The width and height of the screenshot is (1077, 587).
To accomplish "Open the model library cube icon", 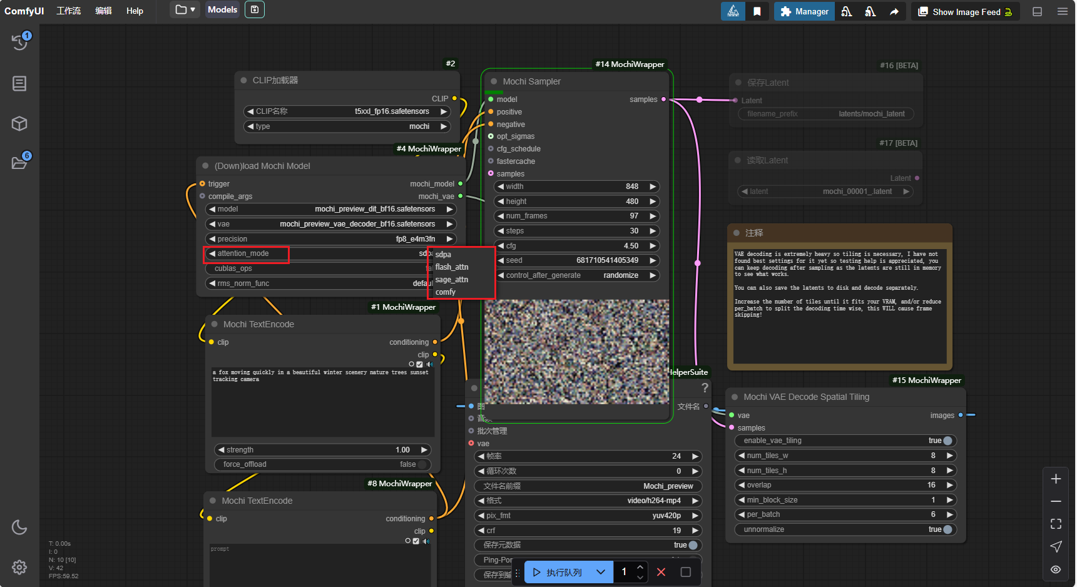I will (x=19, y=124).
